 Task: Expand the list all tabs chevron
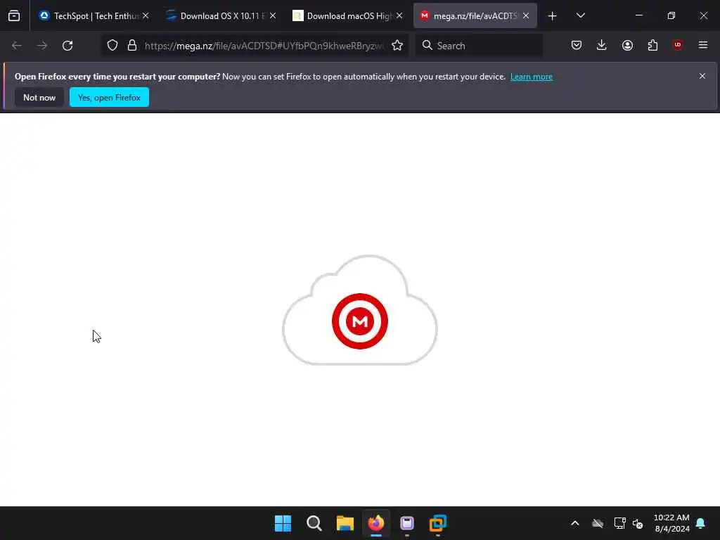(580, 15)
